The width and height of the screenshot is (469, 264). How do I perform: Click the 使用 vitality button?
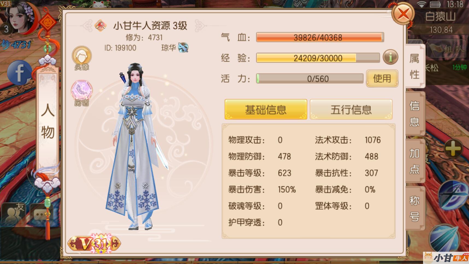[x=382, y=79]
